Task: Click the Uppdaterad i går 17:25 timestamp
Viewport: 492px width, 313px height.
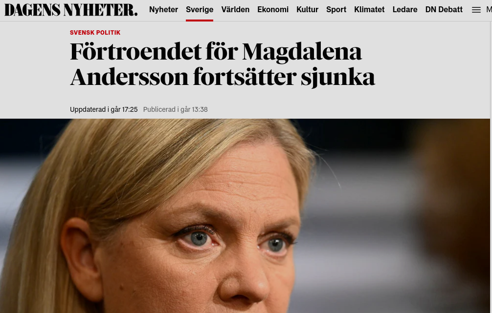Action: coord(104,110)
